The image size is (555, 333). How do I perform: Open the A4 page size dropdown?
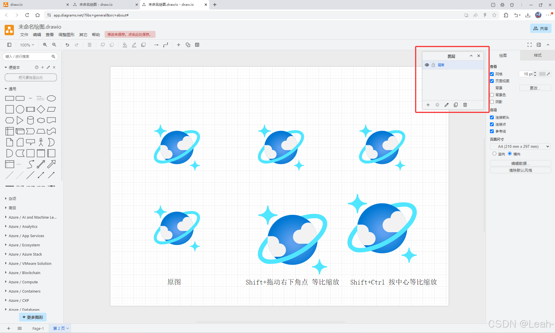[x=520, y=147]
